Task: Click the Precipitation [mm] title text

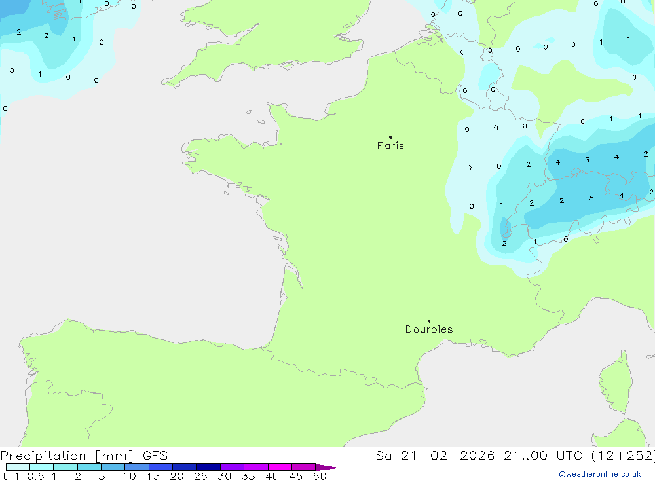Action: [67, 456]
